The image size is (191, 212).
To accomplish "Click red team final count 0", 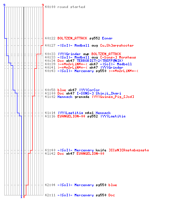I will tap(24, 197).
